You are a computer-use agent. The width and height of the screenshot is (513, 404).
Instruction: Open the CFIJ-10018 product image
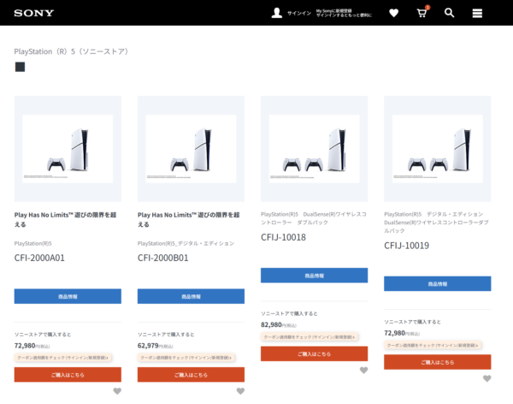(x=314, y=149)
